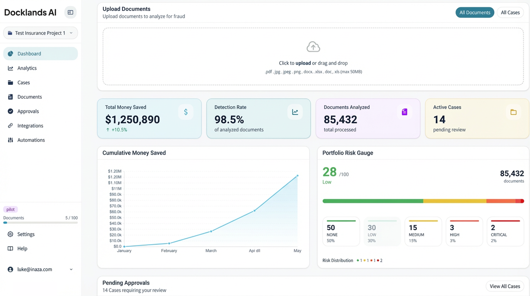This screenshot has width=530, height=296.
Task: Select the MEDIUM risk category card
Action: pyautogui.click(x=423, y=231)
